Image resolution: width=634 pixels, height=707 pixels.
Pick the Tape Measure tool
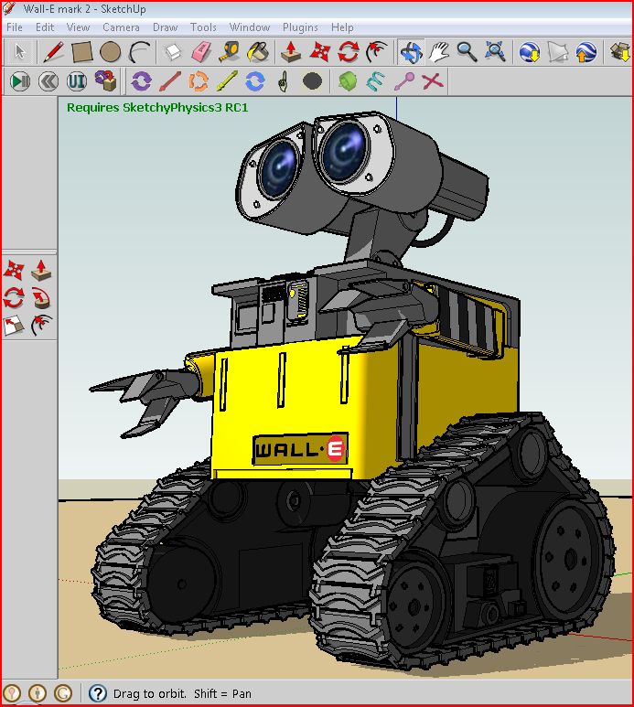[x=230, y=51]
